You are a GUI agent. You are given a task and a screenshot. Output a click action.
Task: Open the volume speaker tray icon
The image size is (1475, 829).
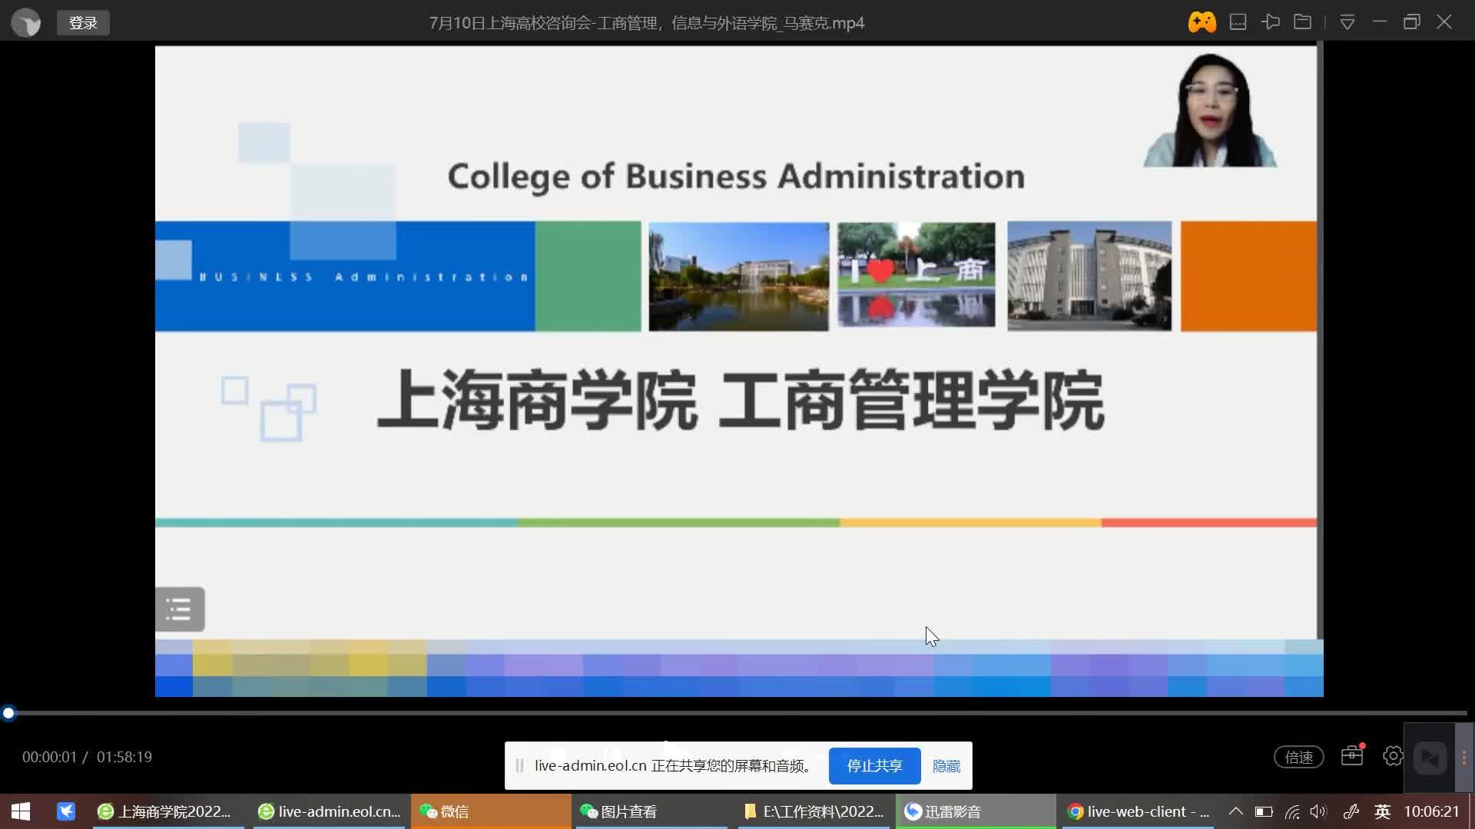pyautogui.click(x=1318, y=811)
